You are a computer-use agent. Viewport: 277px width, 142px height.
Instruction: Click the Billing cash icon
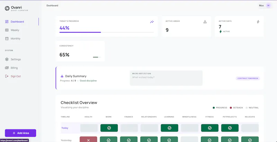coord(7,68)
